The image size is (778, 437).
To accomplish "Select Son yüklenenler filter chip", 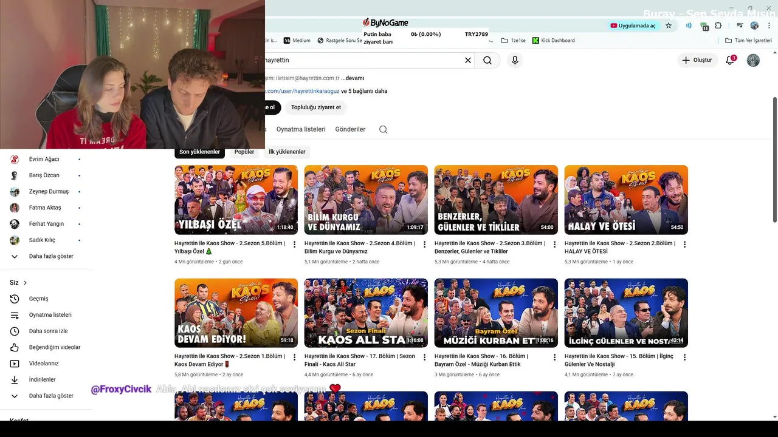I will [x=199, y=152].
